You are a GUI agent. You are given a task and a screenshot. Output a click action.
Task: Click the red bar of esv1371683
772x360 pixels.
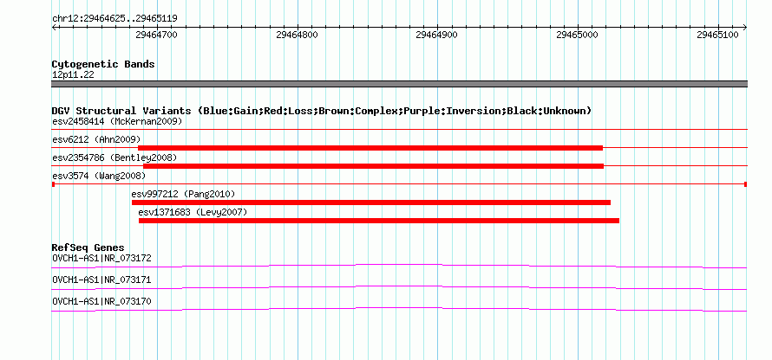point(379,221)
